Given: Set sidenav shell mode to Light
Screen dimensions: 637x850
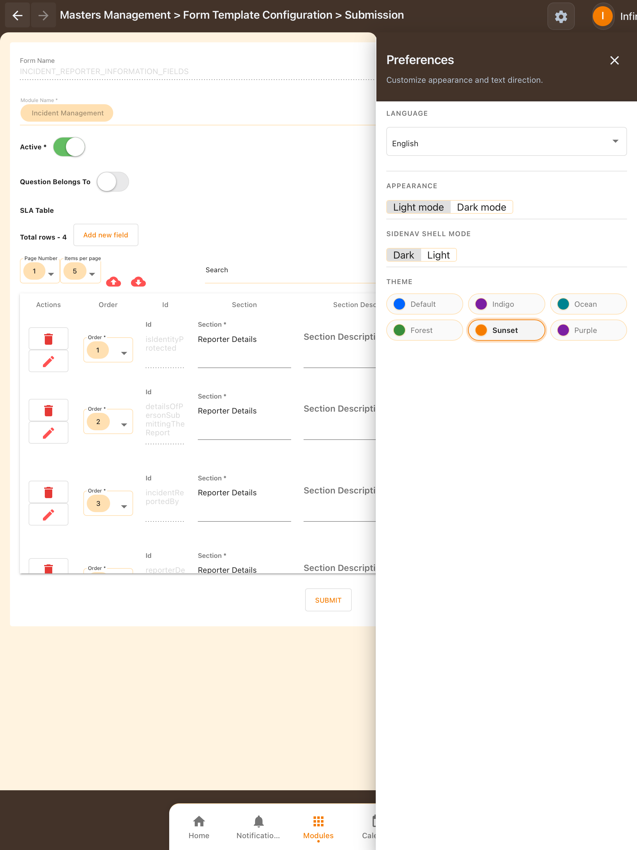Looking at the screenshot, I should click(x=438, y=255).
